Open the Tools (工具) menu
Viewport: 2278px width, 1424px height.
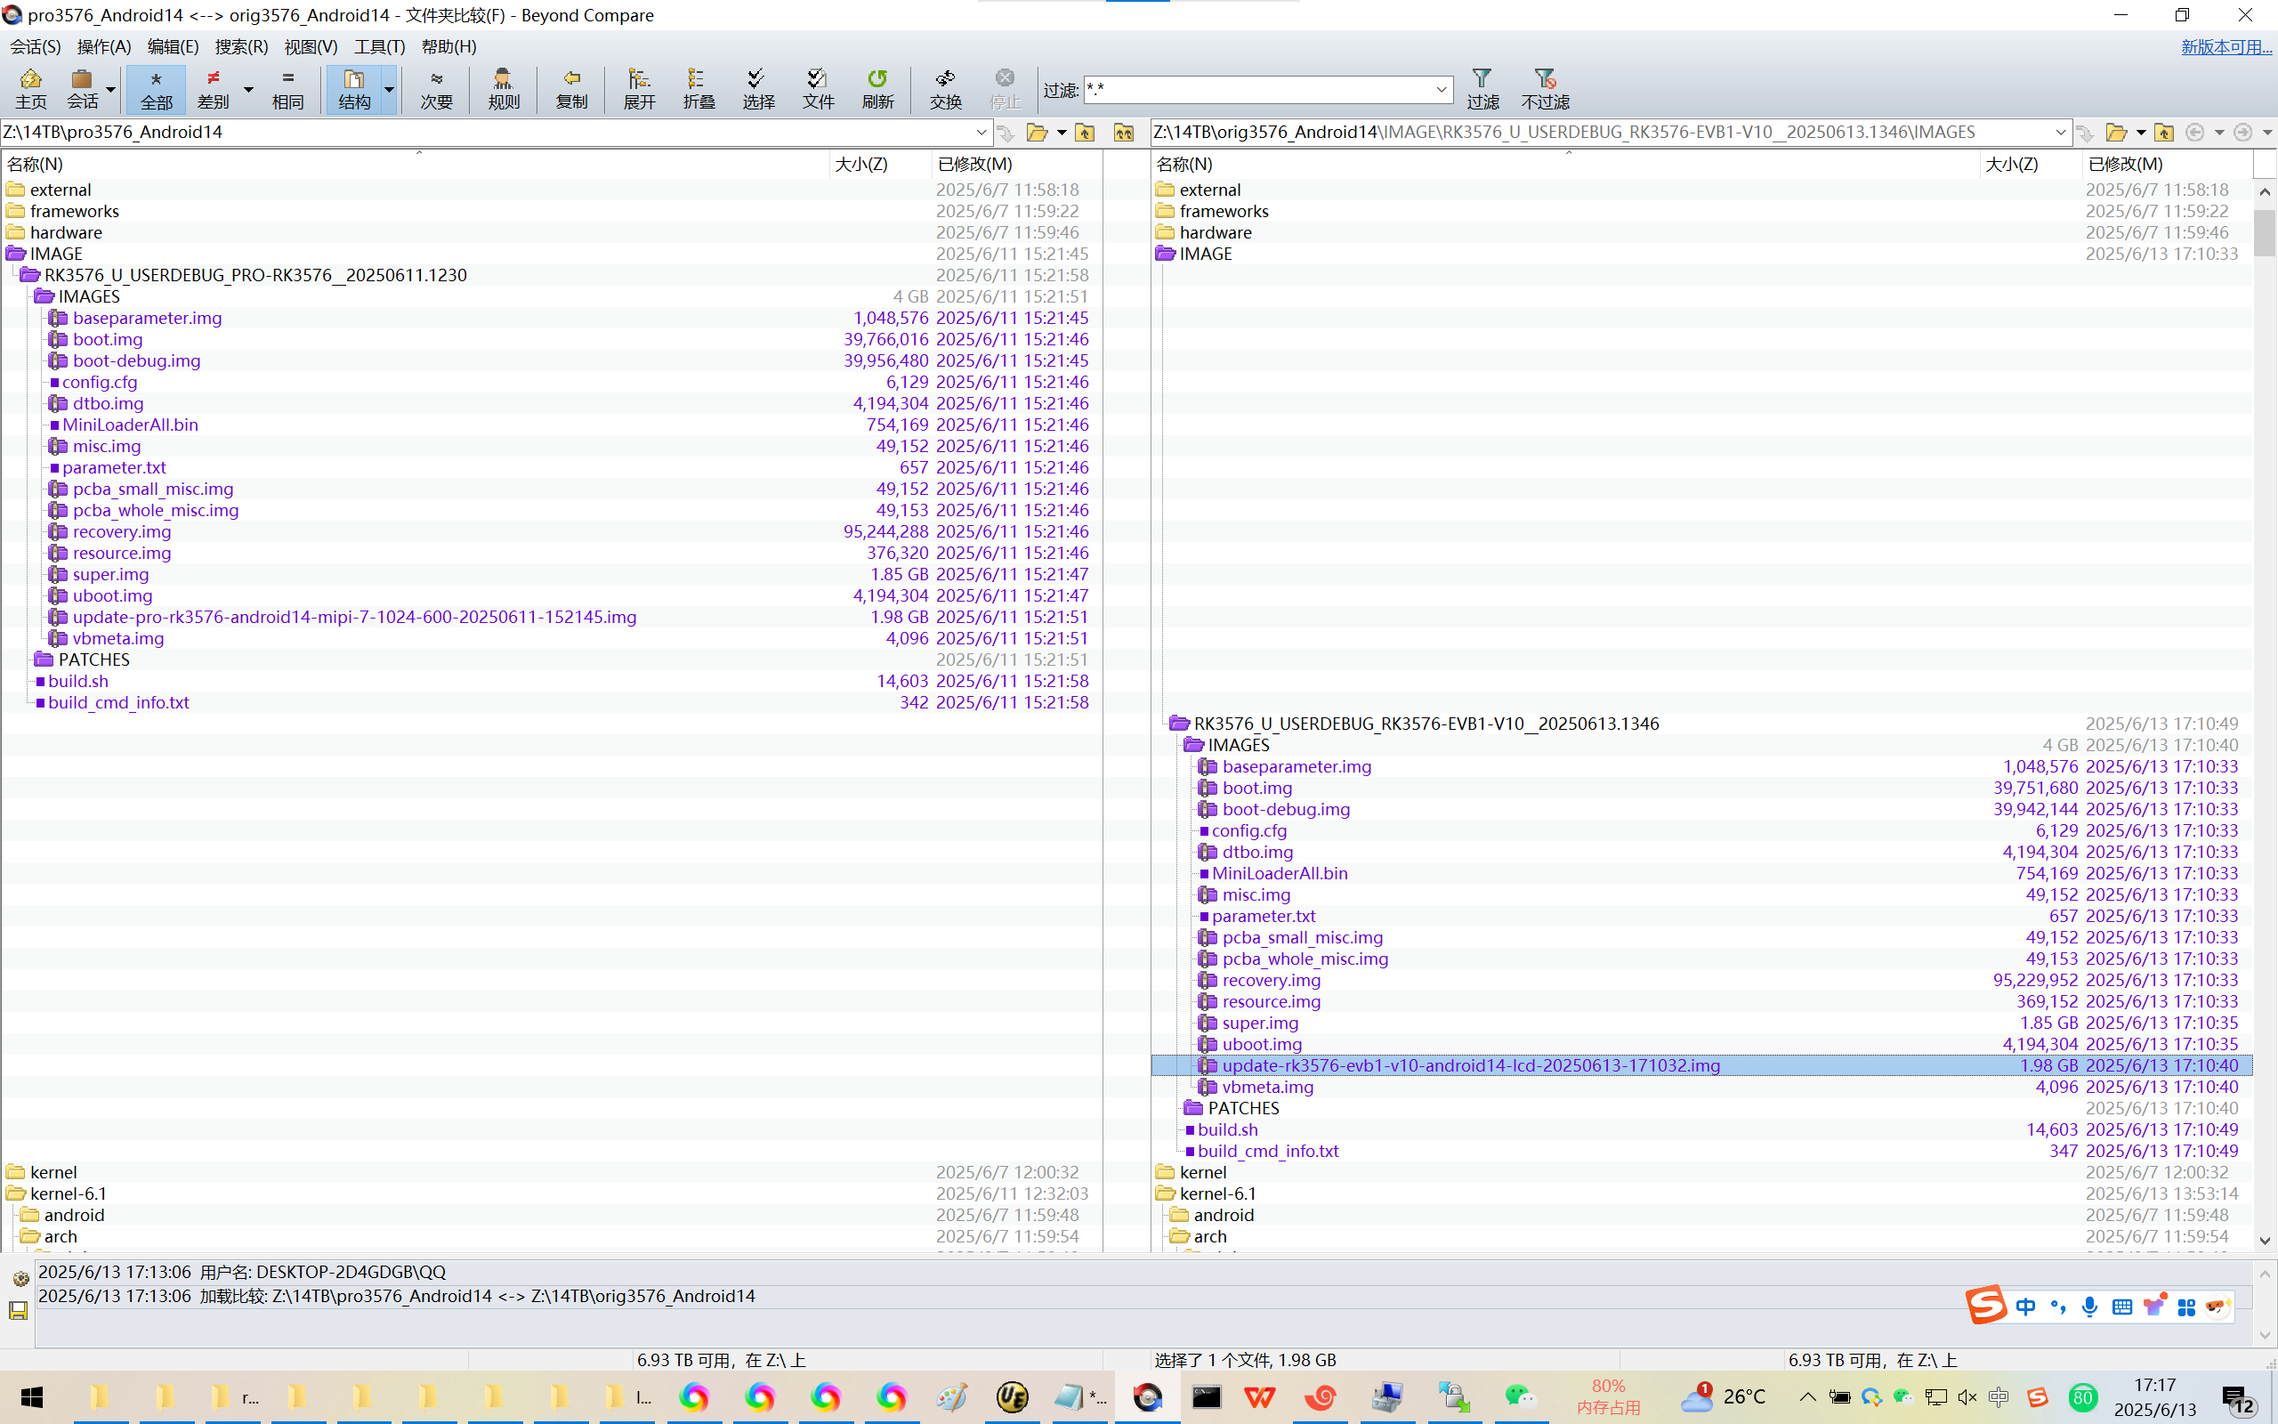pos(378,46)
